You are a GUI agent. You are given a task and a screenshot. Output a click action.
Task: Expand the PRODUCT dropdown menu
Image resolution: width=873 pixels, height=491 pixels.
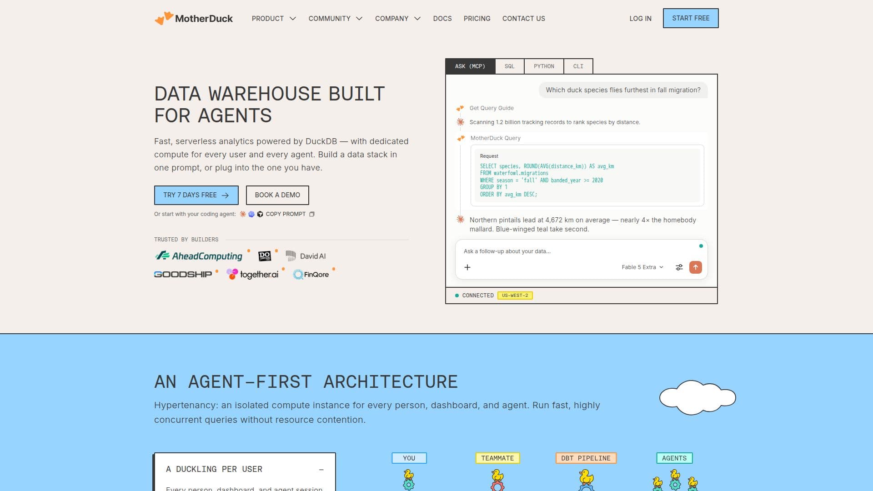pyautogui.click(x=274, y=19)
